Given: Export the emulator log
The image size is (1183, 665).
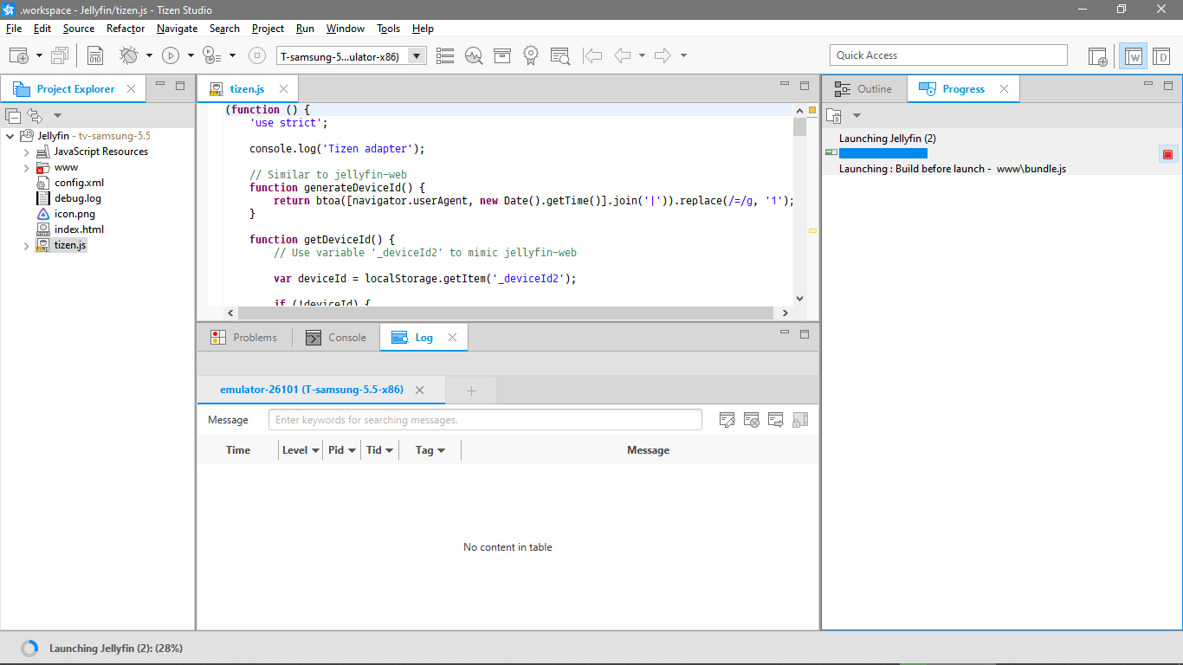Looking at the screenshot, I should click(775, 419).
